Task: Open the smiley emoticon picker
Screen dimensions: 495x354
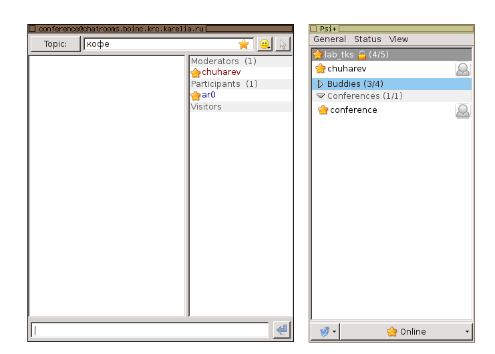Action: point(265,45)
